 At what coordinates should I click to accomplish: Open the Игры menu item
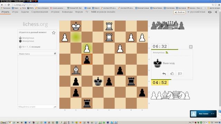(15, 12)
